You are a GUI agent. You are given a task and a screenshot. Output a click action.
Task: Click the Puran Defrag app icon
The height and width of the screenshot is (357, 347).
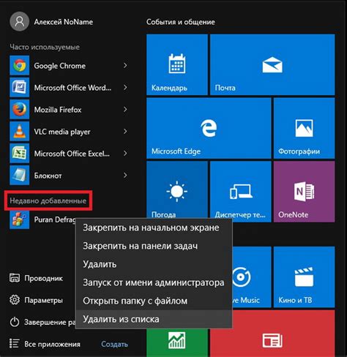[19, 219]
